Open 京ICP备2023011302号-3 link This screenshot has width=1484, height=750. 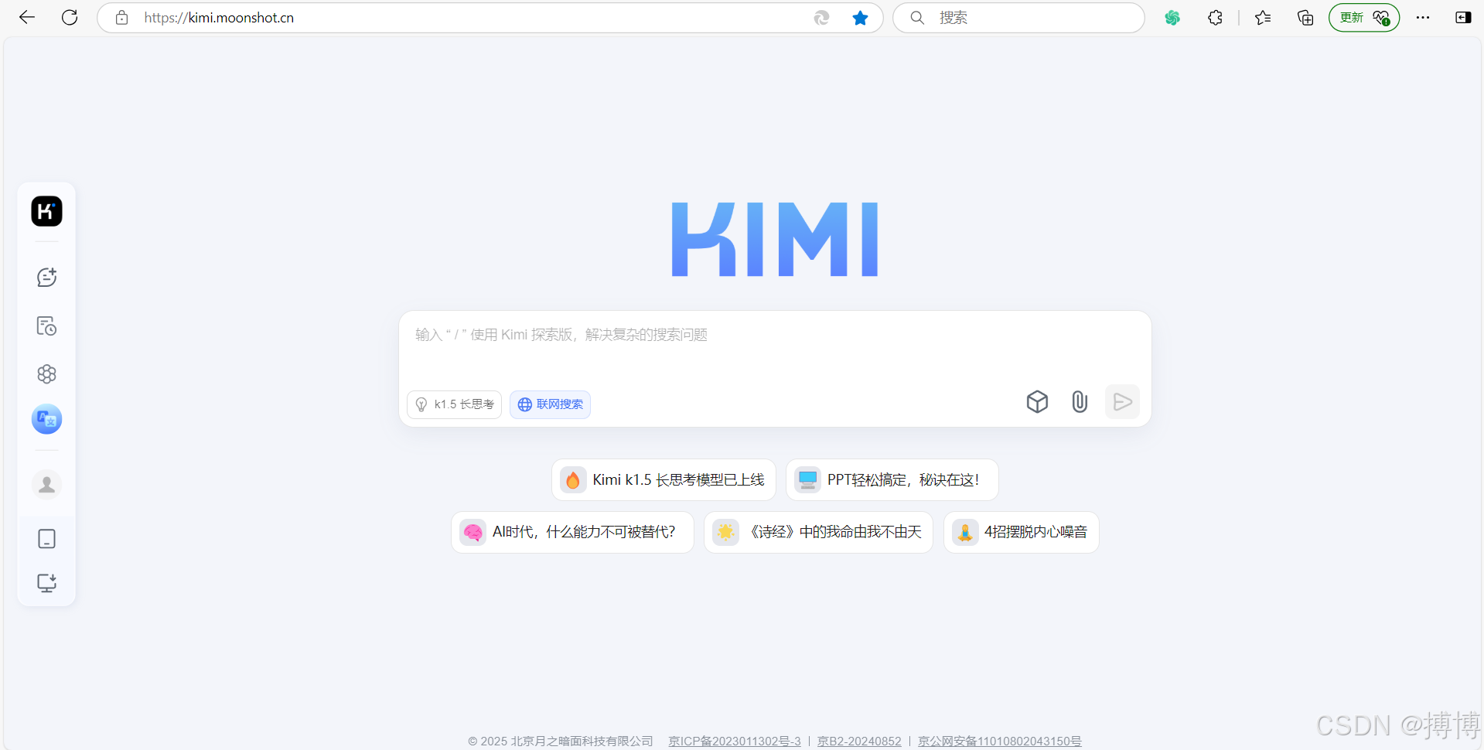click(x=735, y=741)
